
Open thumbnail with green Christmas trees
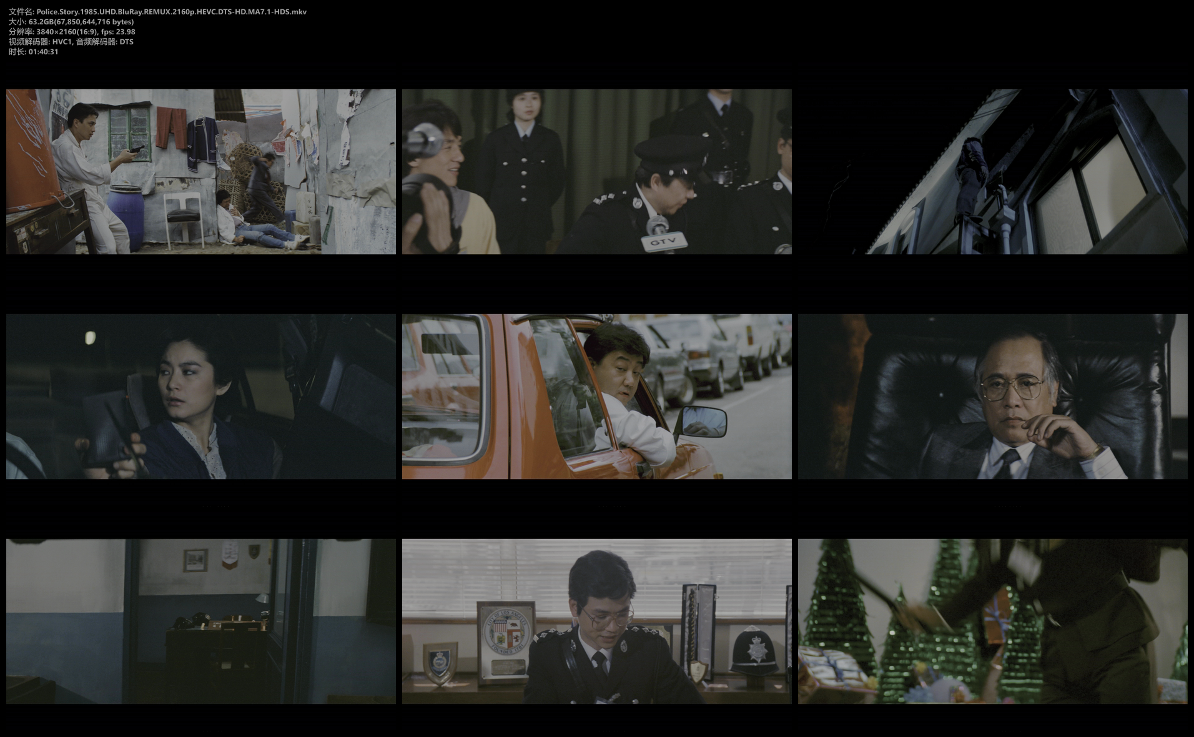(993, 621)
